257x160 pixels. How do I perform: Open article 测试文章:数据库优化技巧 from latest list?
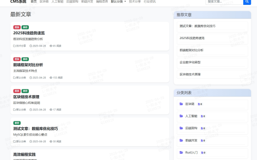click(x=35, y=128)
